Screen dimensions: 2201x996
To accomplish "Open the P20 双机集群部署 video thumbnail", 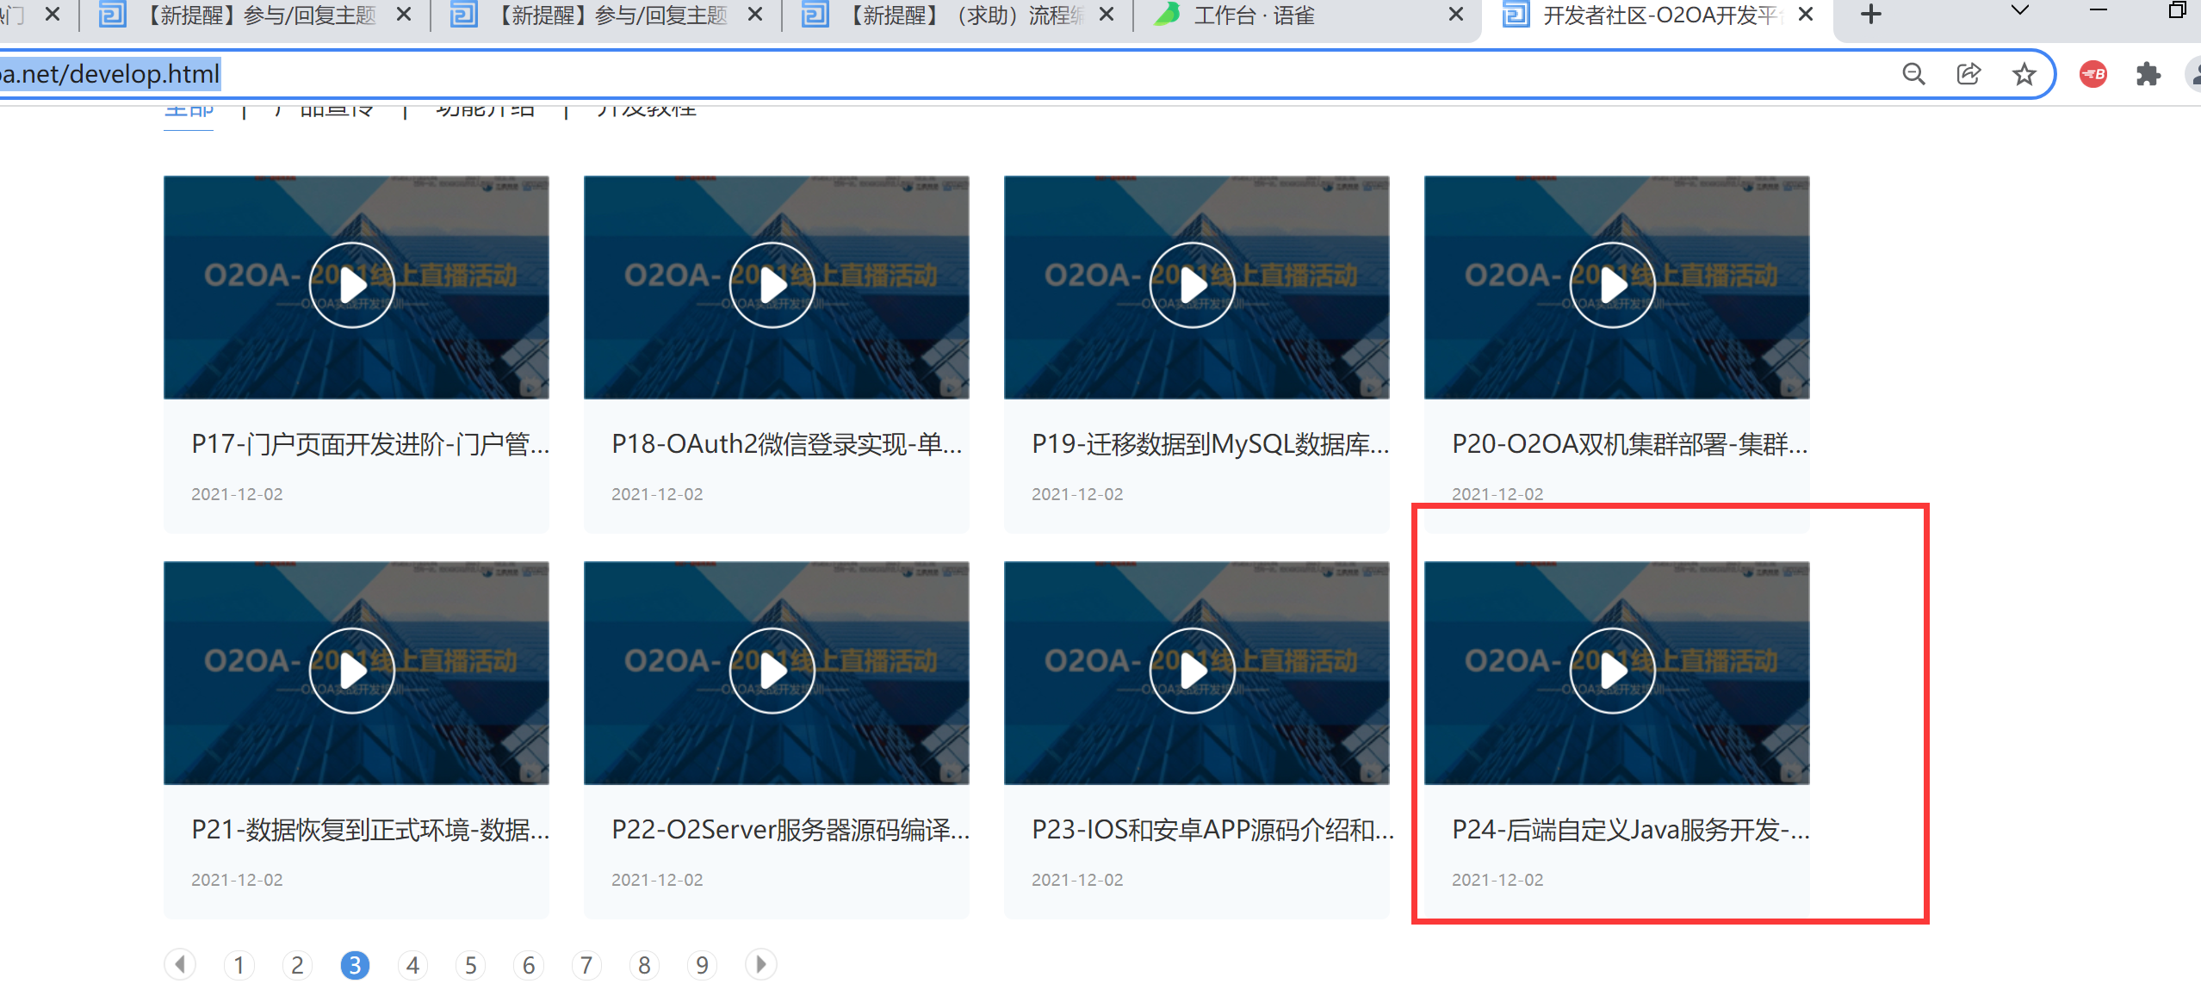I will click(x=1612, y=286).
